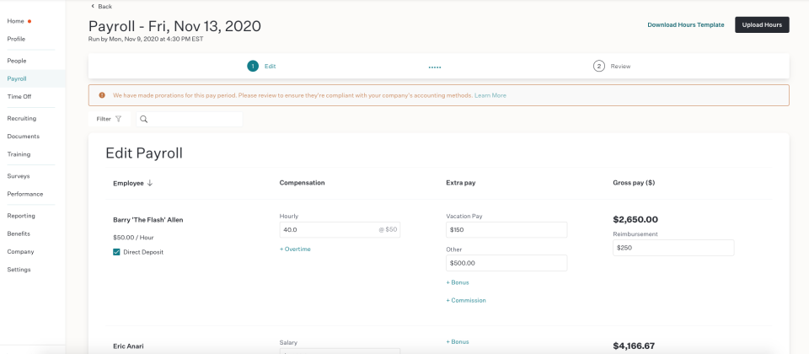The image size is (809, 354).
Task: Go to Recruiting section
Action: tap(22, 118)
